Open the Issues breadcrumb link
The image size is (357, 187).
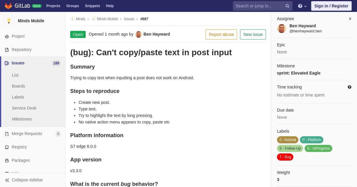[129, 19]
